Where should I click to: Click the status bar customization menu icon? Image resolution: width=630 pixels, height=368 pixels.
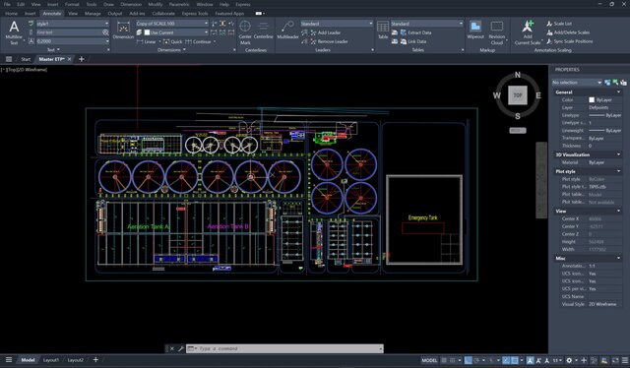pyautogui.click(x=625, y=360)
